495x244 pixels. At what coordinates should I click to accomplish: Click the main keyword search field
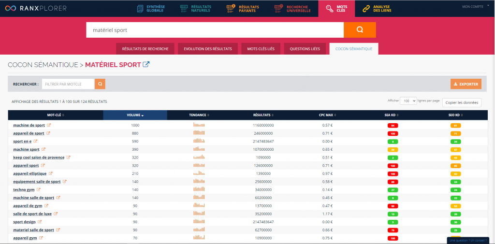point(215,30)
